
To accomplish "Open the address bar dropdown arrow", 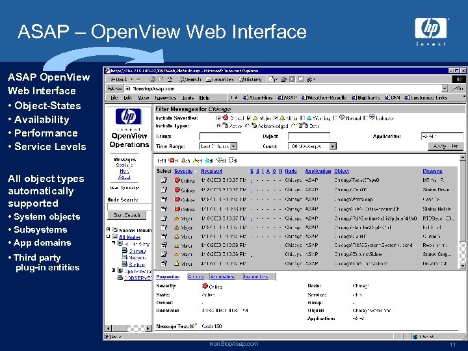I will tap(445, 88).
